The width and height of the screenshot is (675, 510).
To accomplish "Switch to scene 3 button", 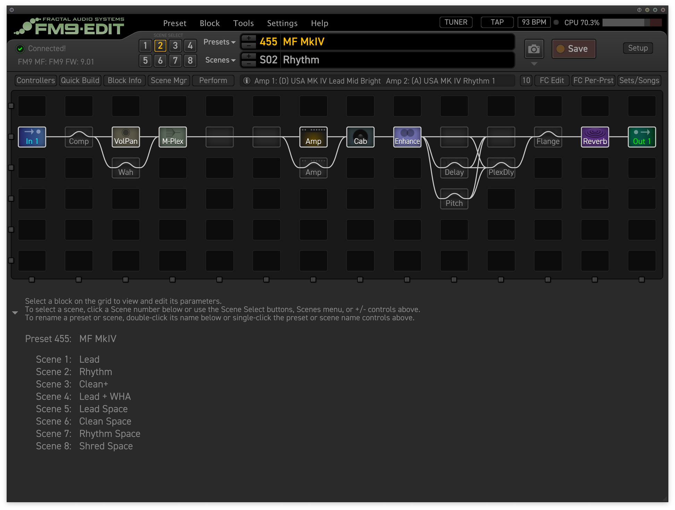I will pyautogui.click(x=175, y=45).
